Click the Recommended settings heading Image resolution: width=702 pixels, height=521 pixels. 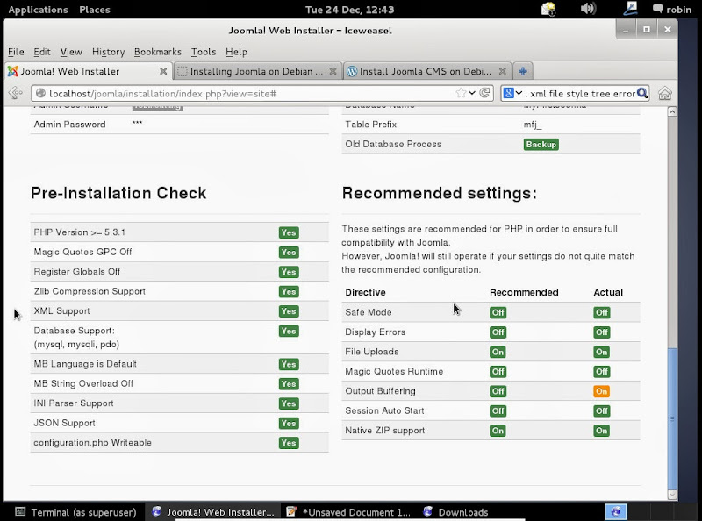pos(440,193)
